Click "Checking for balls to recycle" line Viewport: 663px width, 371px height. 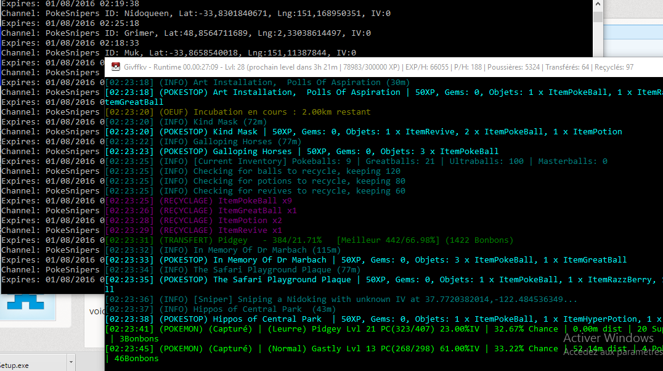(x=253, y=171)
